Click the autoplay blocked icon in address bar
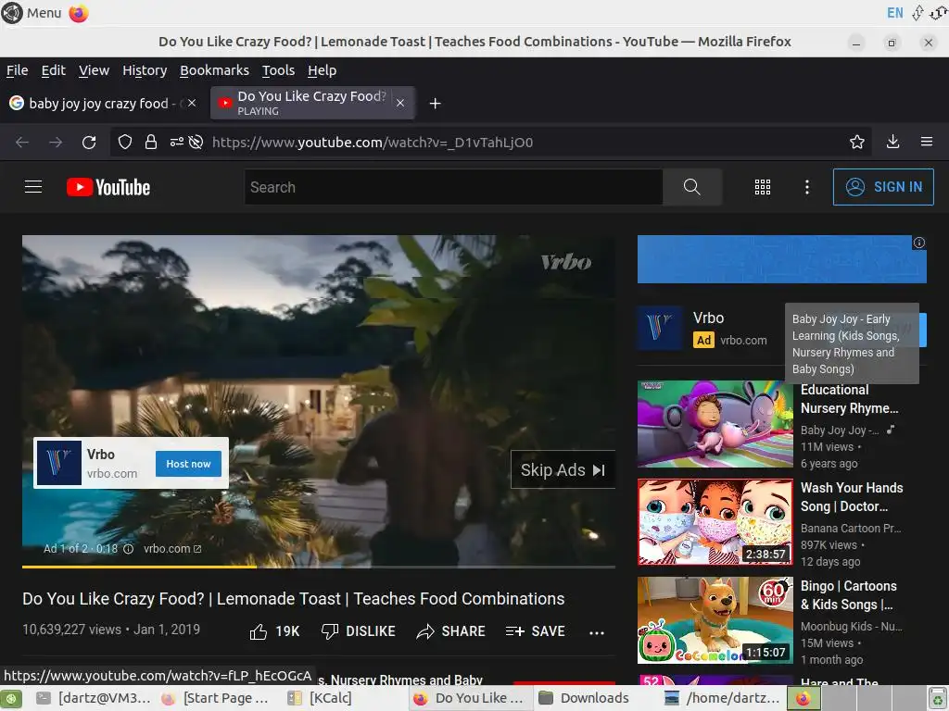 click(x=196, y=142)
